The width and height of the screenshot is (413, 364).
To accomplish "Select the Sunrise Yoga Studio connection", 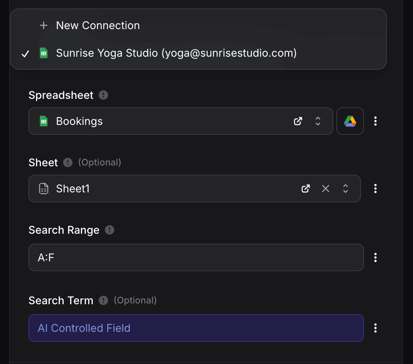I will (176, 53).
